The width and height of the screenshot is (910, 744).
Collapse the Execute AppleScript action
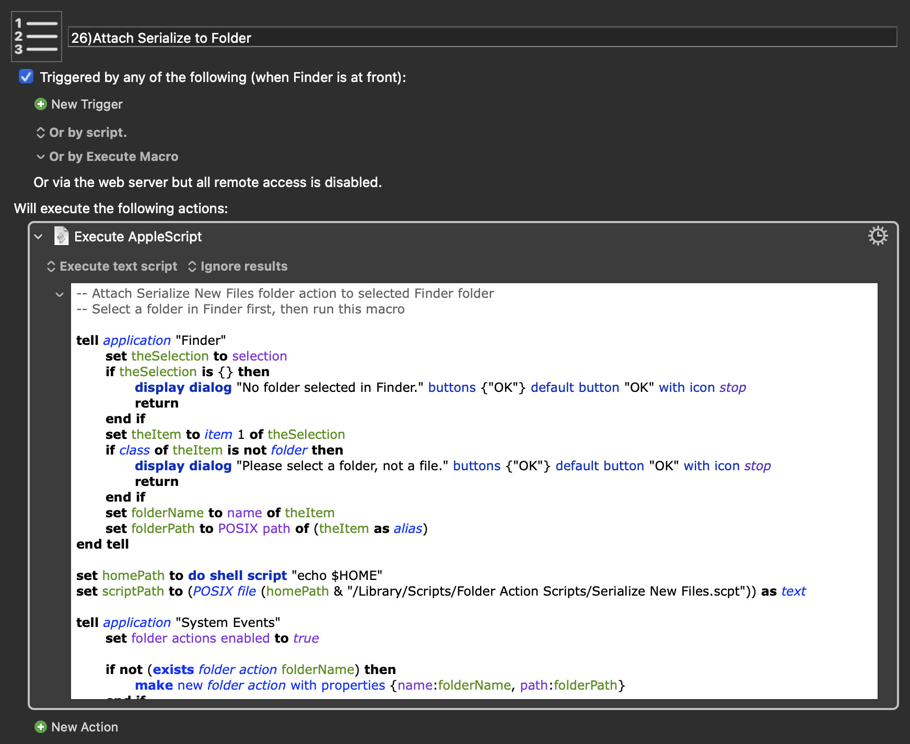coord(39,237)
